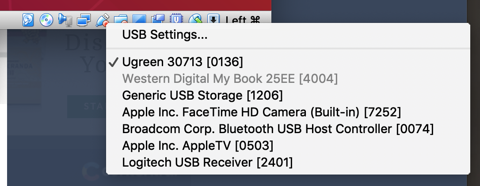Screen dimensions: 480x186
Task: Click the audio speaker and microphone icon
Action: [65, 20]
